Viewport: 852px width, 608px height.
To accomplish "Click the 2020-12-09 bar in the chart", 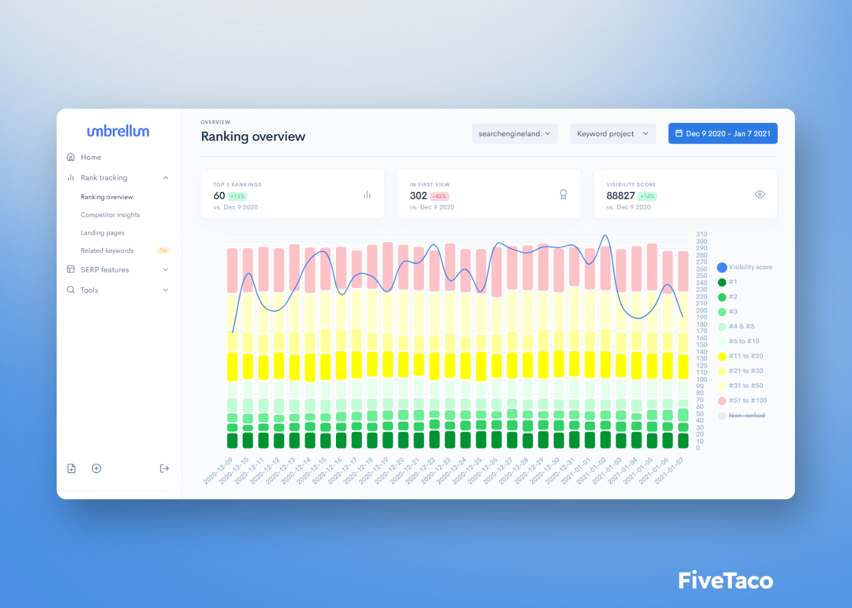I will coord(232,348).
